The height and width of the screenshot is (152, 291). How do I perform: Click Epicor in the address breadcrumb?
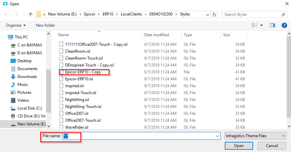90,14
